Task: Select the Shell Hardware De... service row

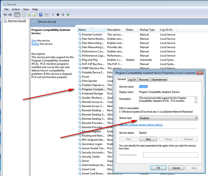Action: click(x=93, y=165)
